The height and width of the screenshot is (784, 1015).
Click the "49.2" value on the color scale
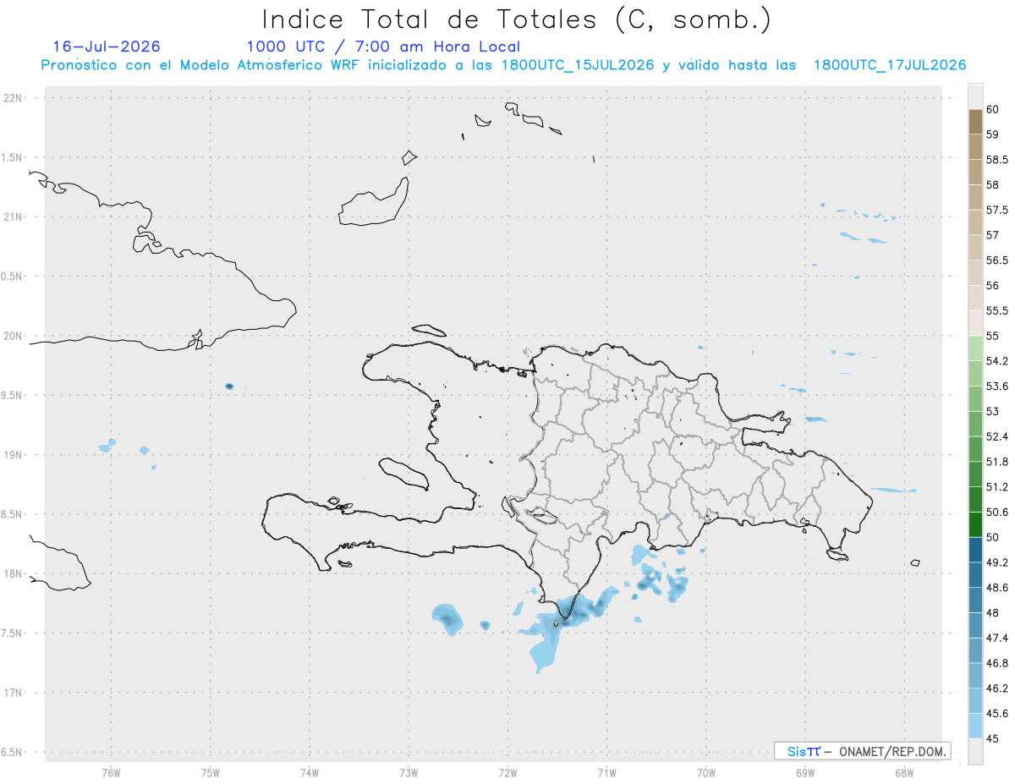click(997, 562)
